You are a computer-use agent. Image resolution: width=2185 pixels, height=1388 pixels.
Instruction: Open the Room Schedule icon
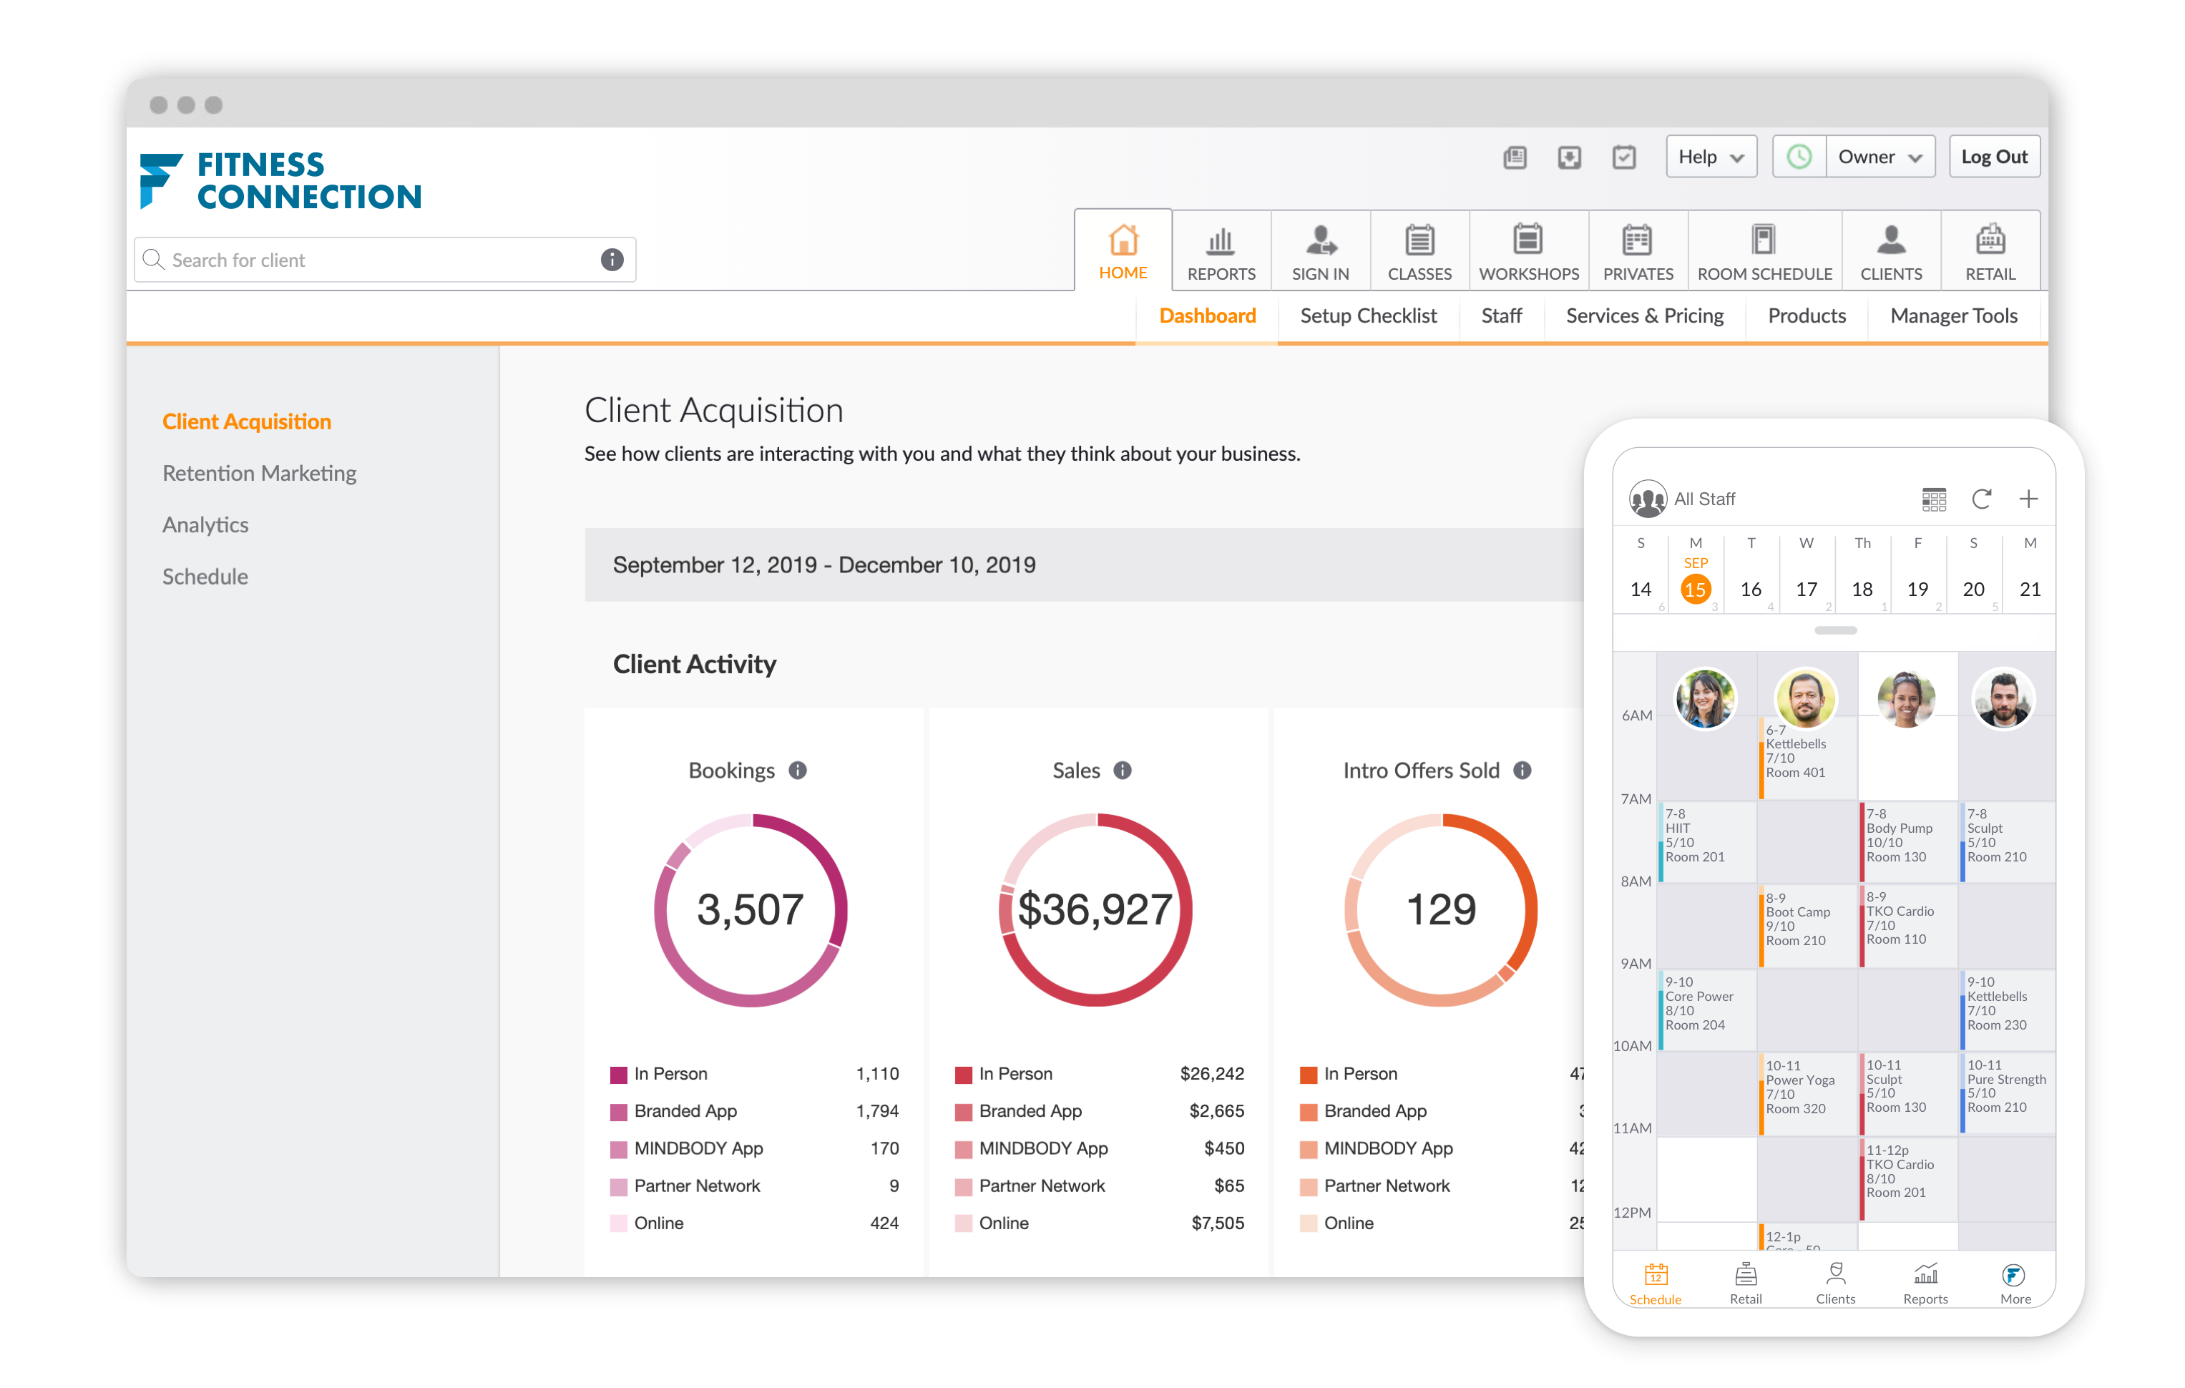point(1763,240)
